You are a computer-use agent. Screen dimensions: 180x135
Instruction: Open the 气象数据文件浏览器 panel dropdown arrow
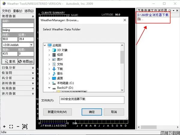(174, 10)
